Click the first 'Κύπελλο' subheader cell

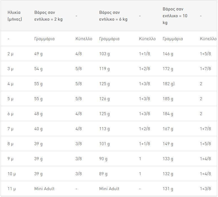pyautogui.click(x=84, y=39)
